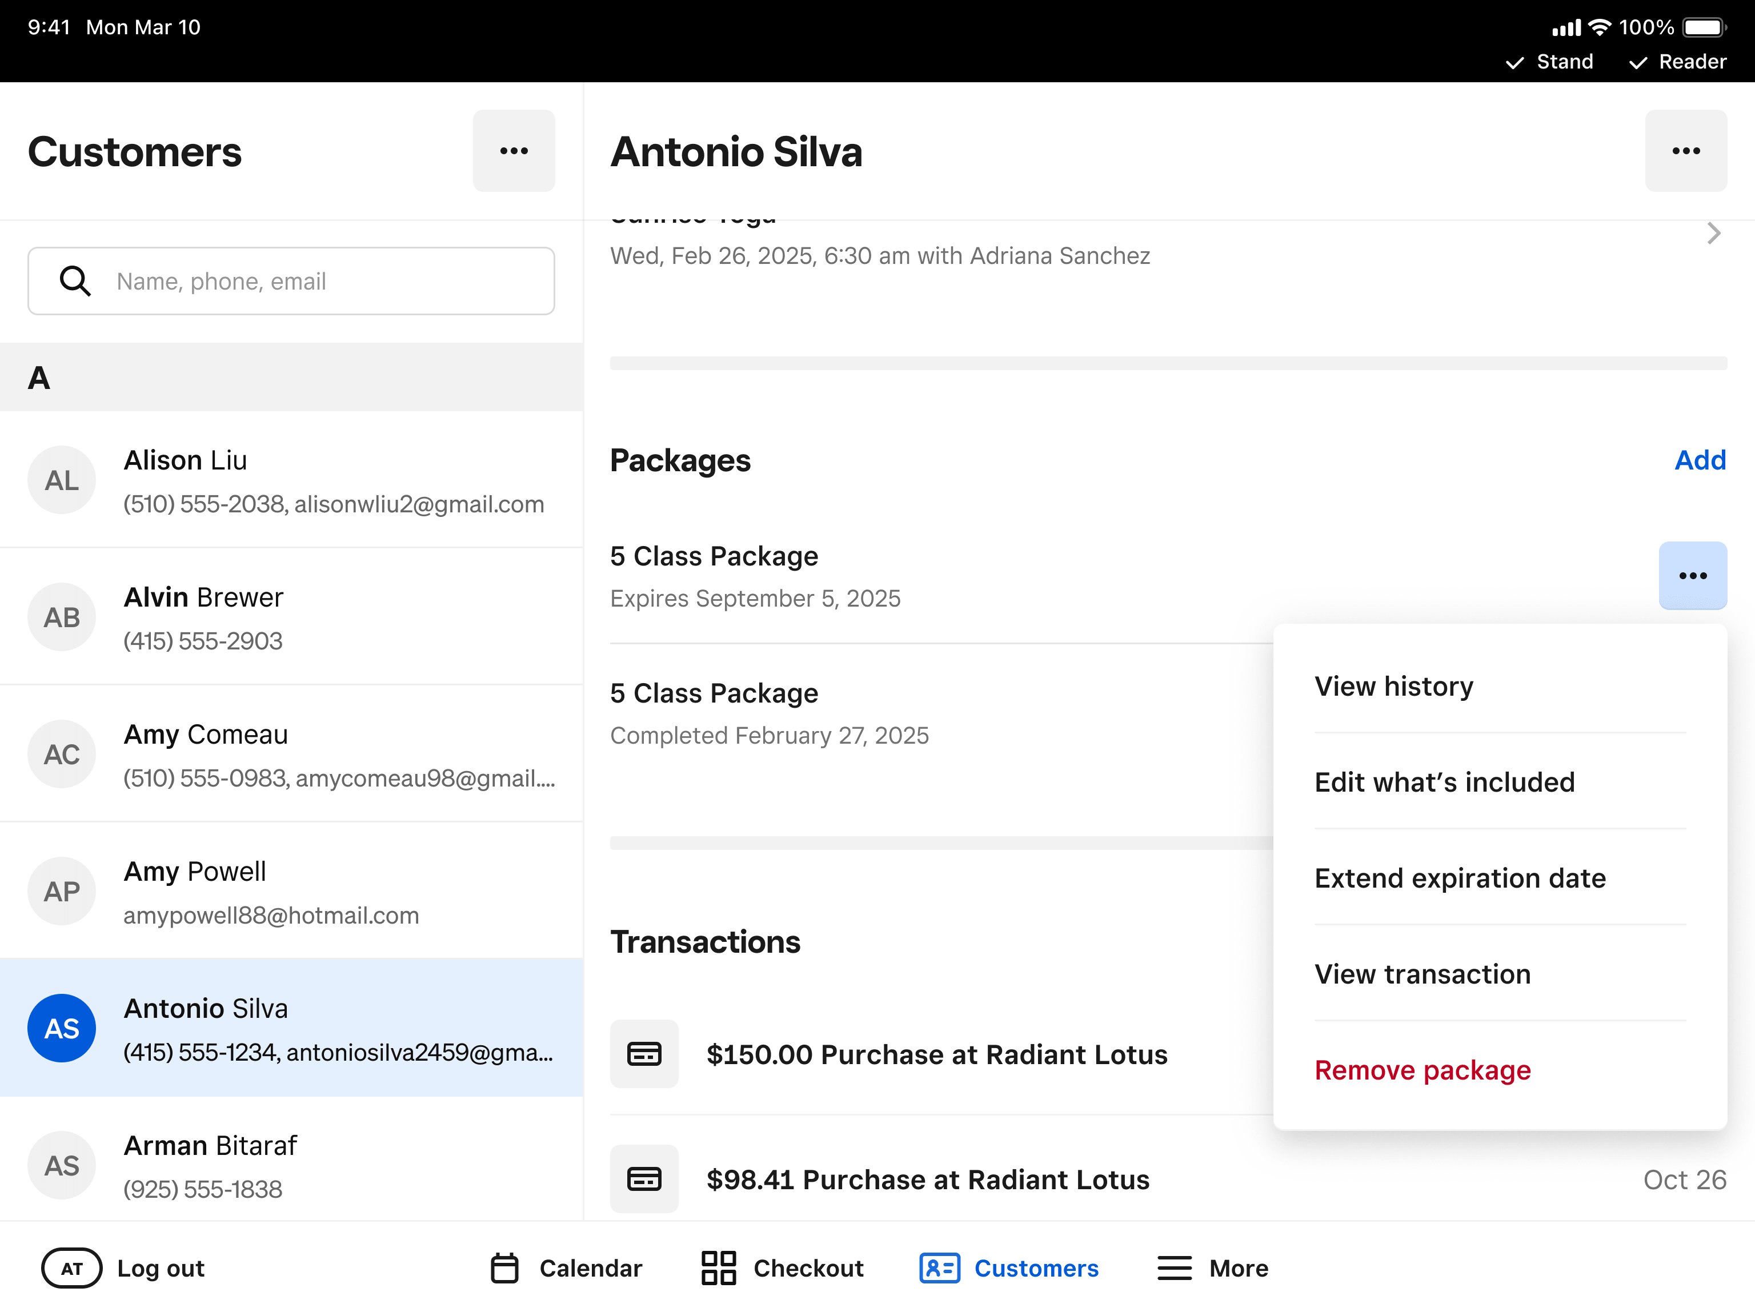Choose Extend expiration date option
Image resolution: width=1755 pixels, height=1316 pixels.
point(1459,878)
